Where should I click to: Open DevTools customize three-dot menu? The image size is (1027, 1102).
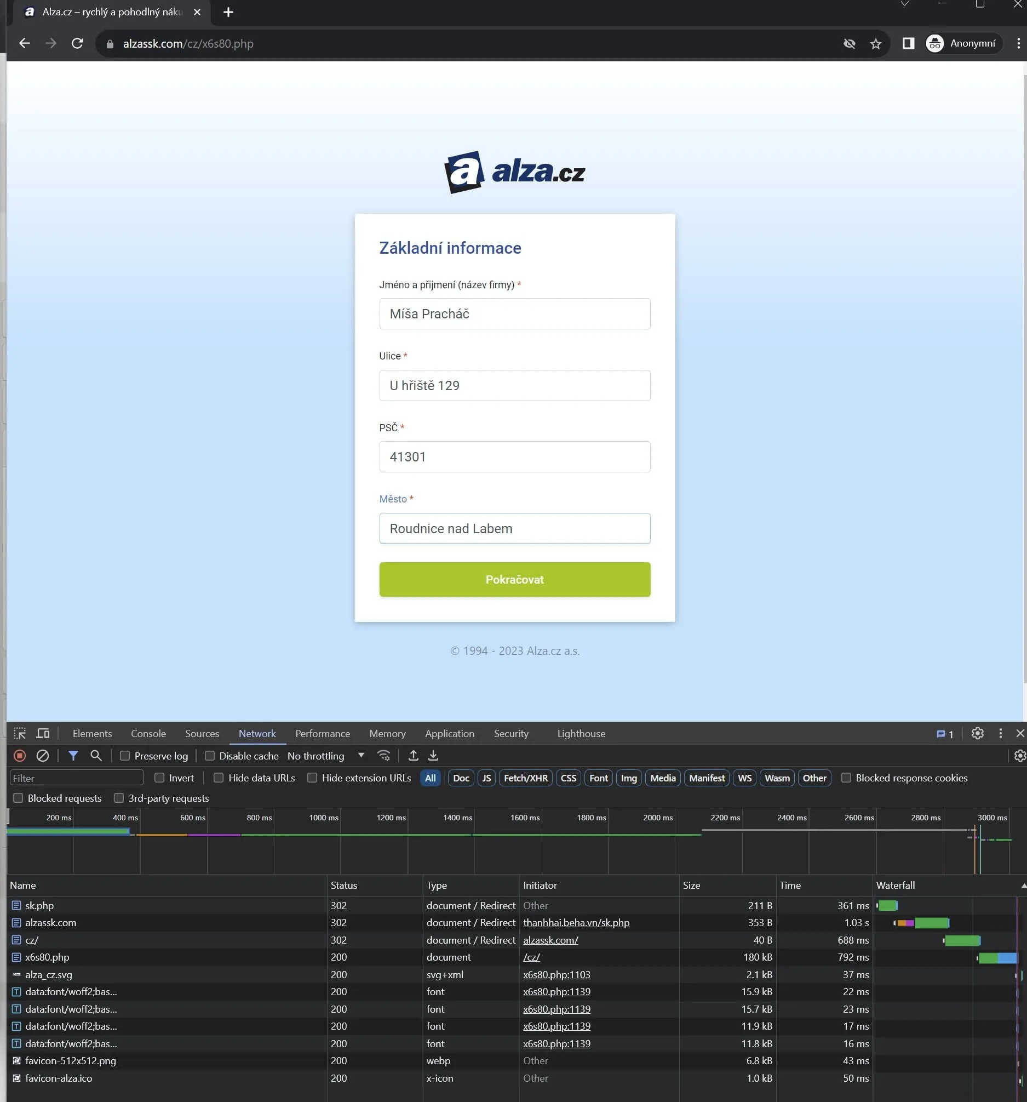pyautogui.click(x=1000, y=733)
